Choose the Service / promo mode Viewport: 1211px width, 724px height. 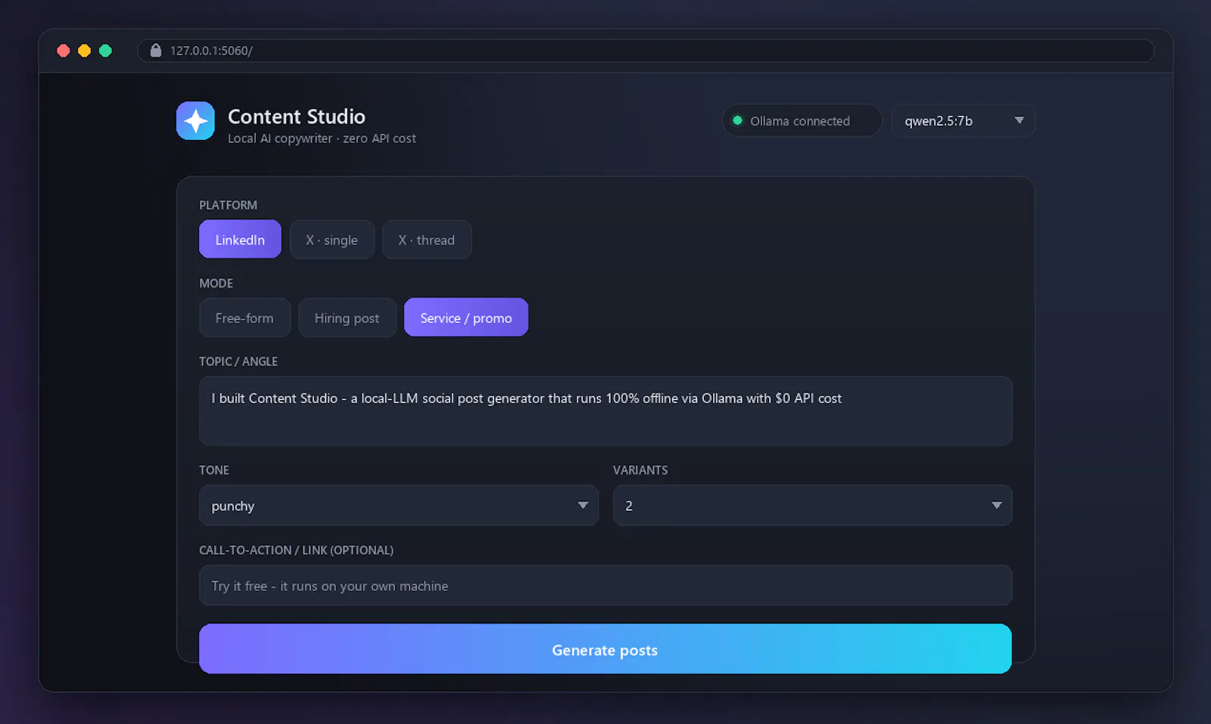click(466, 318)
